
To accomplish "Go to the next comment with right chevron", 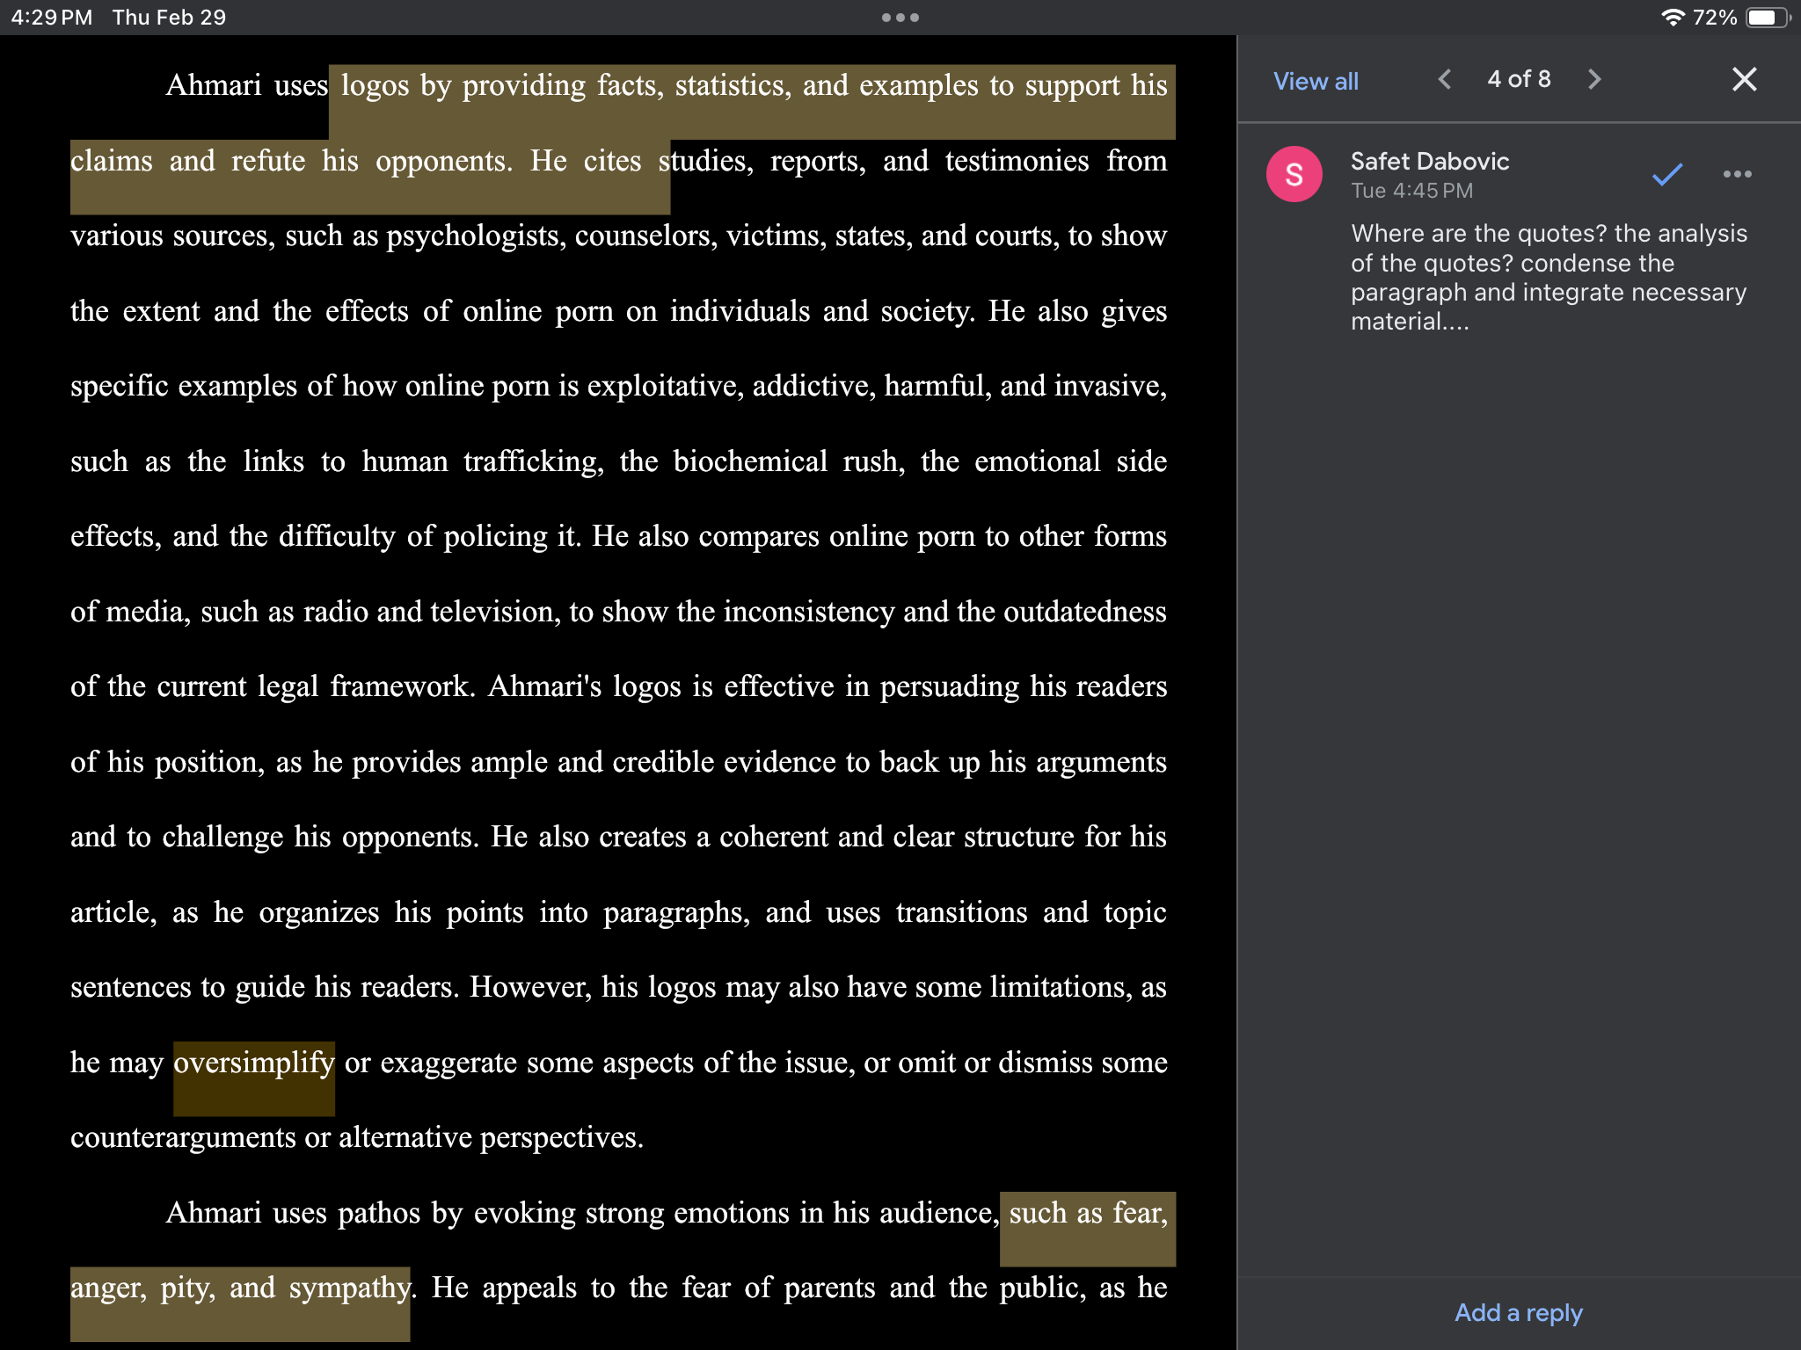I will point(1594,79).
